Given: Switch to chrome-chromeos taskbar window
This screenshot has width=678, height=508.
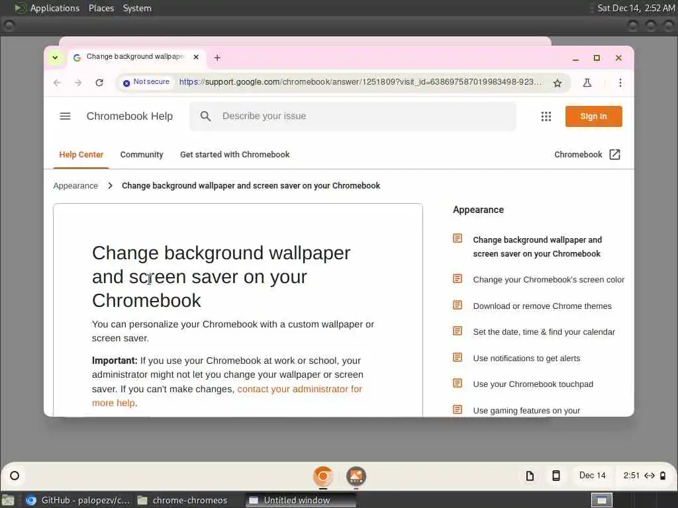Looking at the screenshot, I should coord(183,500).
